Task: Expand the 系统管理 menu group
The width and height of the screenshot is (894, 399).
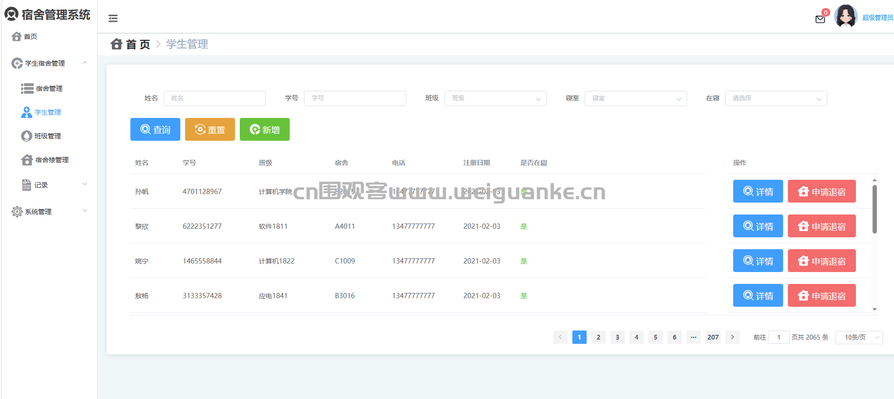Action: [x=49, y=212]
